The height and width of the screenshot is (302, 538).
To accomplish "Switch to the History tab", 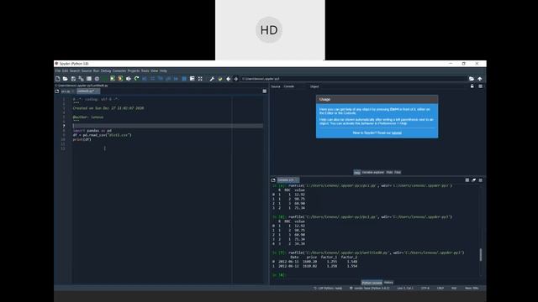I will (388, 283).
